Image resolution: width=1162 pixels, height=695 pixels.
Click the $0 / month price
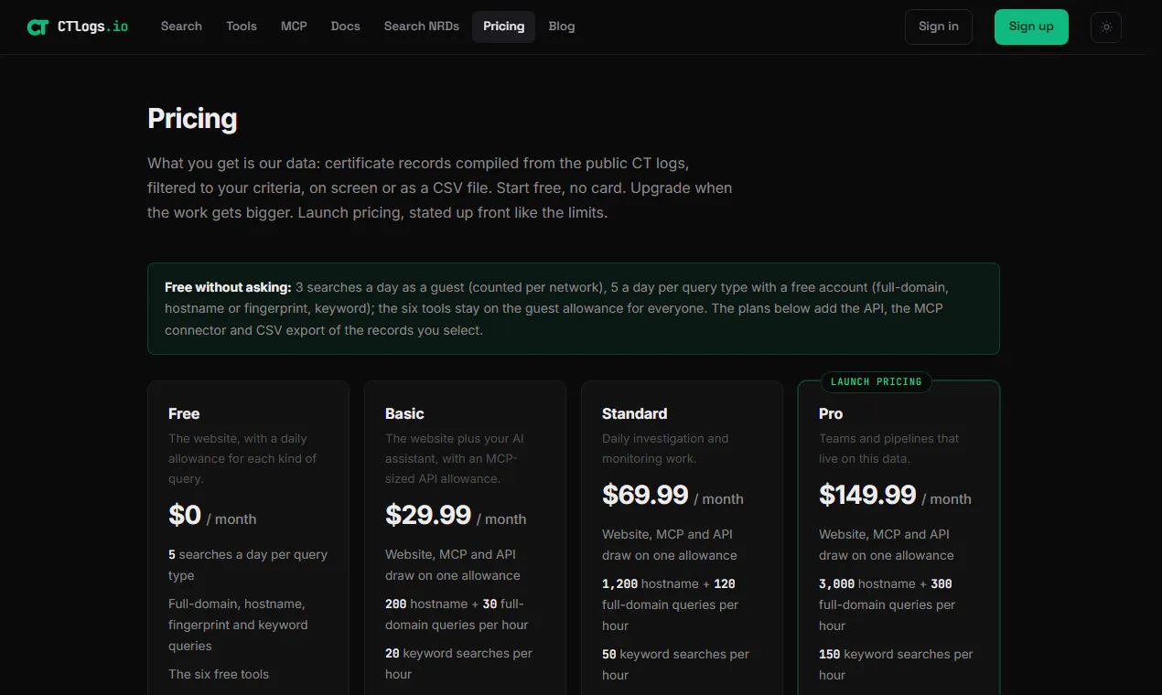coord(212,516)
